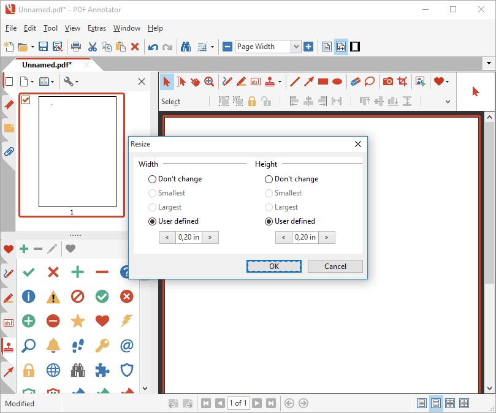This screenshot has height=413, width=496.
Task: Open Find with binoculars icon
Action: (186, 47)
